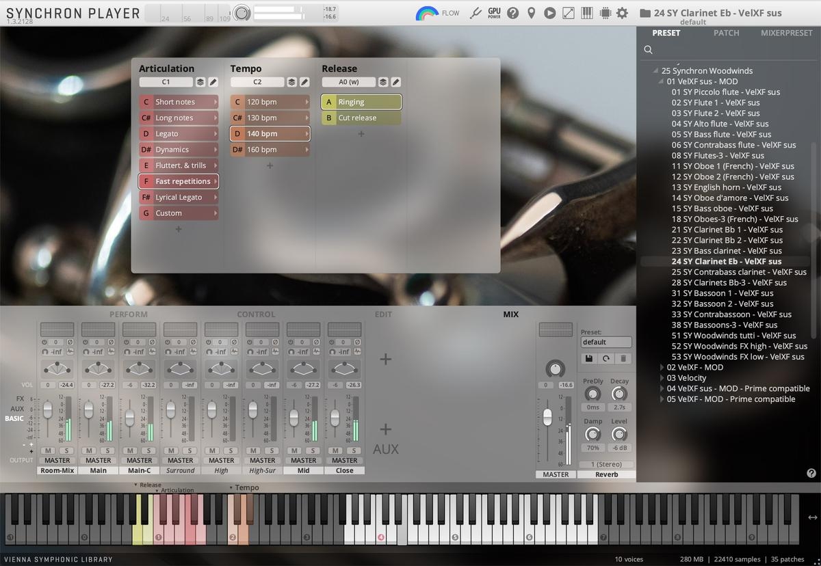Click the Master channel volume fader
Screen dimensions: 821x566
pos(547,416)
